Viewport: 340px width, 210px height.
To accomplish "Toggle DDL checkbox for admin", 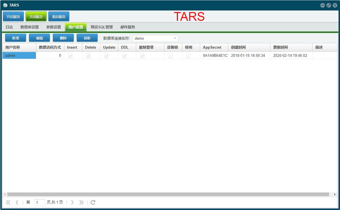I will (124, 56).
